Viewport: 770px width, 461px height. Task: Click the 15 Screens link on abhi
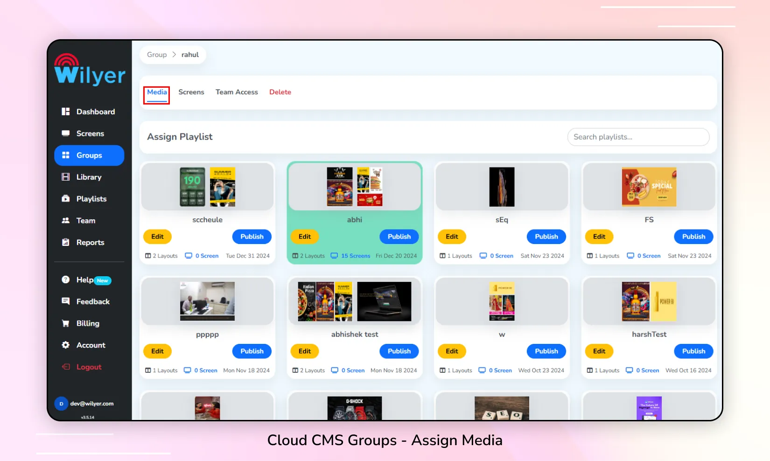click(356, 256)
